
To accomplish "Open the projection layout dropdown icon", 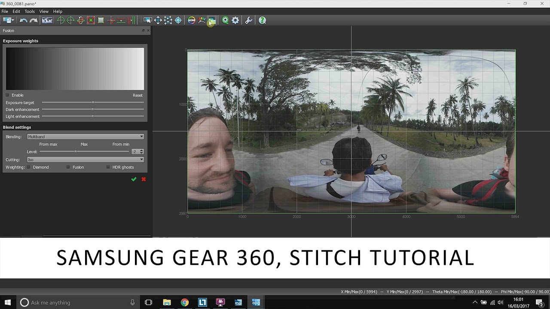I will click(x=8, y=20).
